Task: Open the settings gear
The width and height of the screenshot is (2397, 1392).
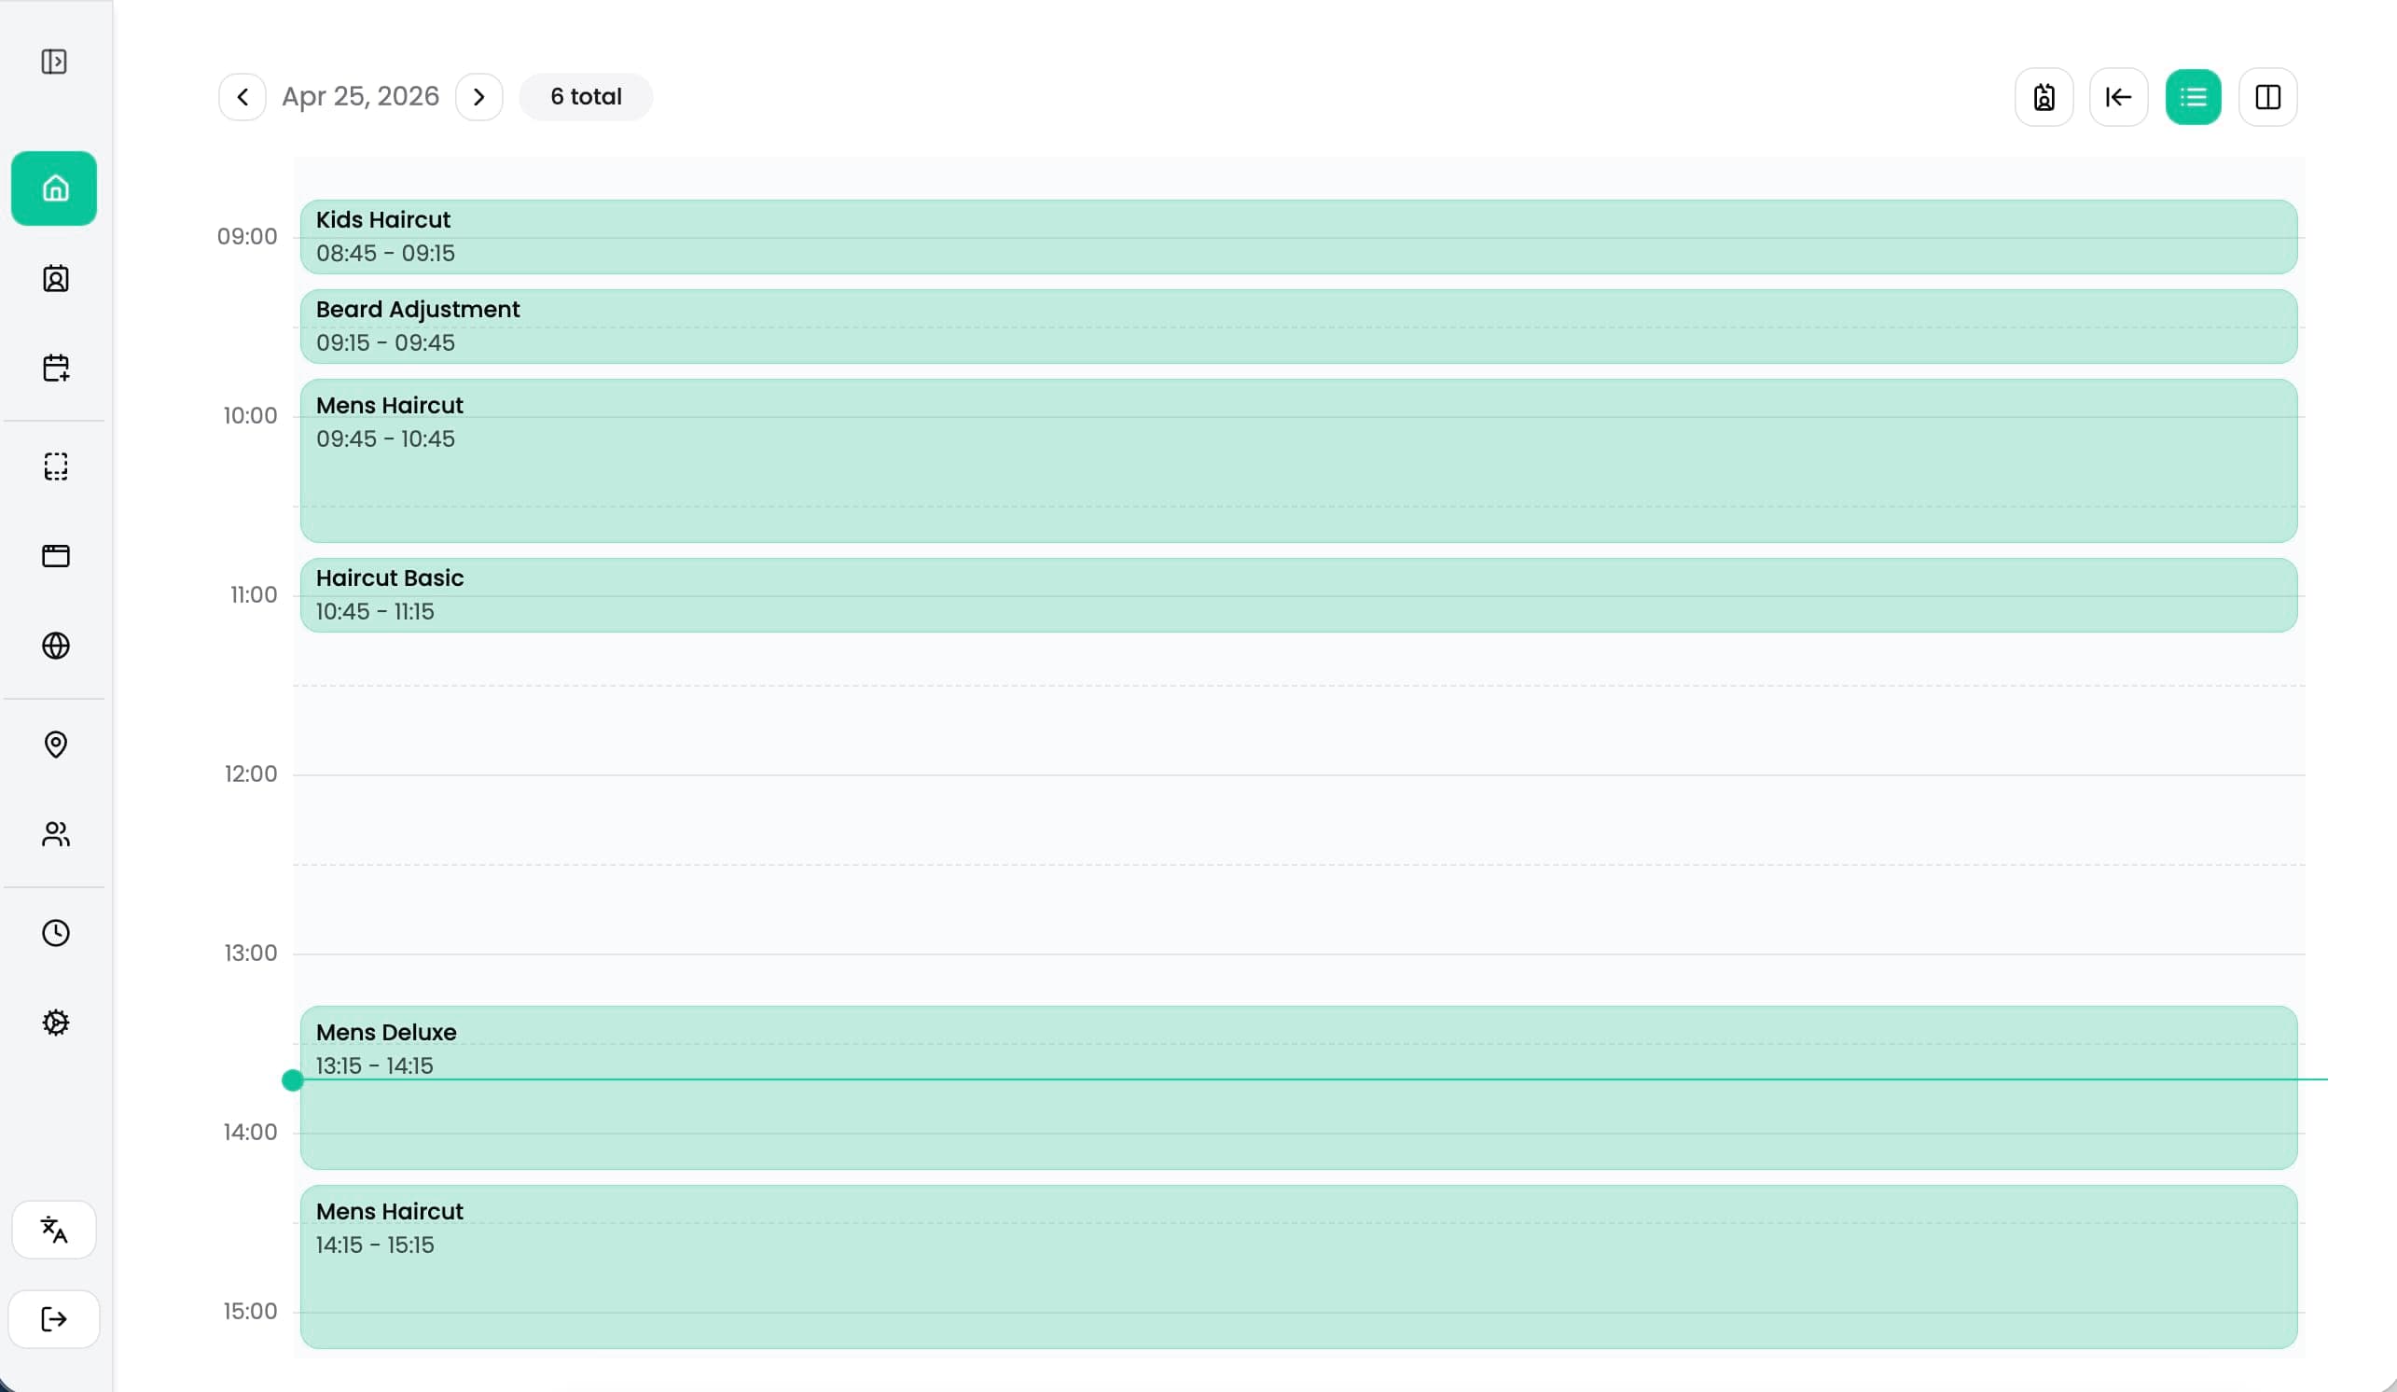Action: pyautogui.click(x=54, y=1021)
